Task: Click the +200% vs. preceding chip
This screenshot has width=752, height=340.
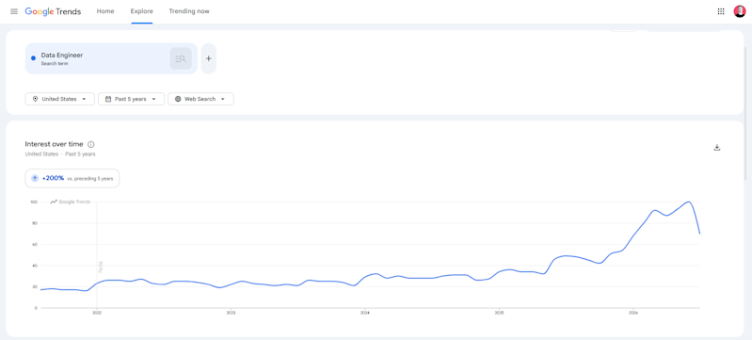Action: [72, 178]
